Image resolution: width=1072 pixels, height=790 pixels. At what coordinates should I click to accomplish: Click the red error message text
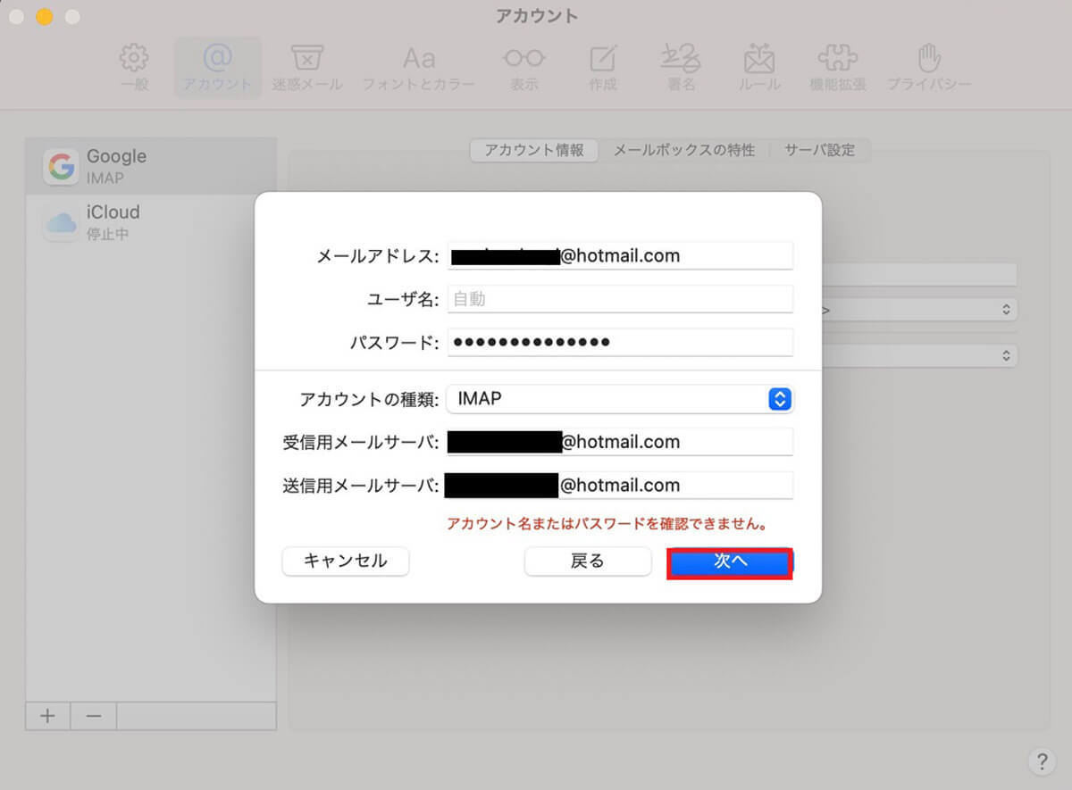click(608, 524)
